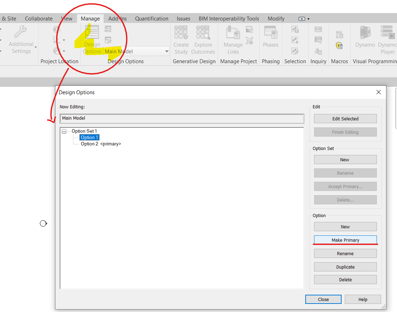Close the Design Options dialog with Close button
397x312 pixels.
(323, 299)
